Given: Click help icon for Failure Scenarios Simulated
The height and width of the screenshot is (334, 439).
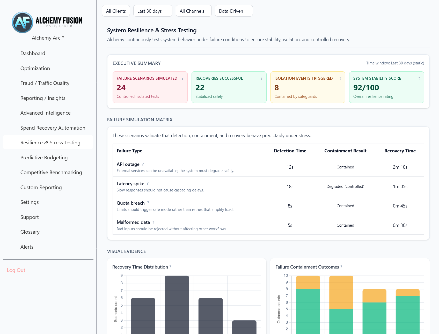Looking at the screenshot, I should pyautogui.click(x=182, y=78).
